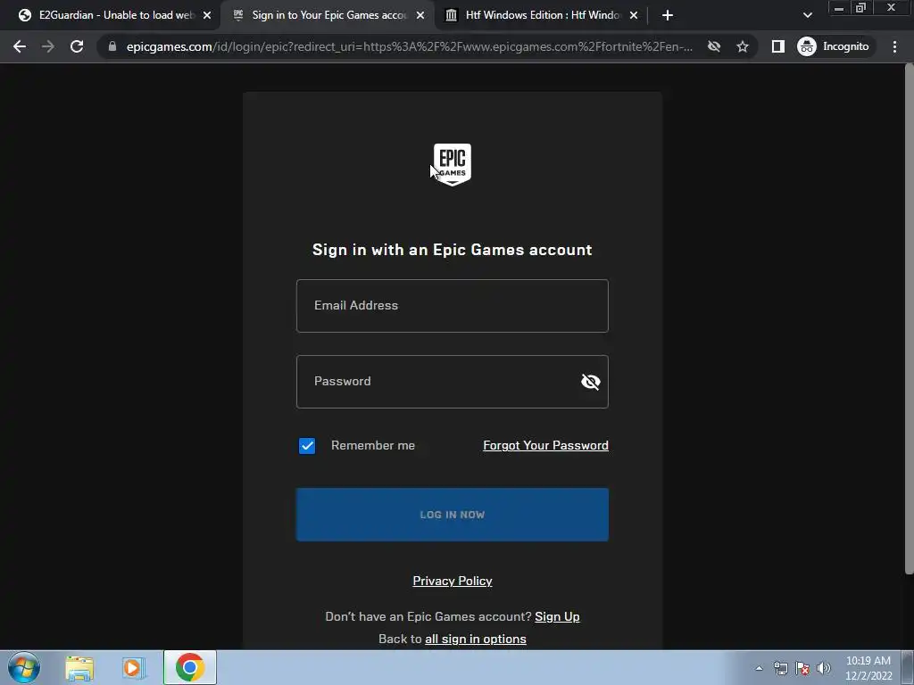
Task: Click the Sign Up link
Action: pyautogui.click(x=557, y=616)
